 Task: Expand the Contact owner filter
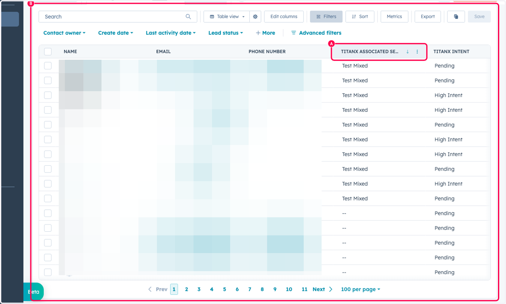click(x=64, y=33)
